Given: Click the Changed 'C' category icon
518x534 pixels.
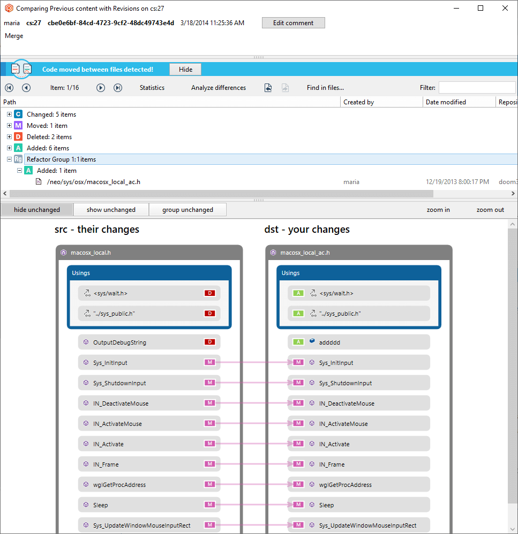Looking at the screenshot, I should pyautogui.click(x=18, y=114).
